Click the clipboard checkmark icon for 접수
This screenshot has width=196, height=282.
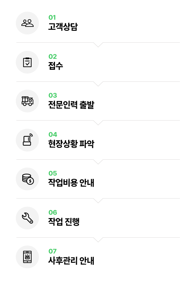click(x=27, y=62)
